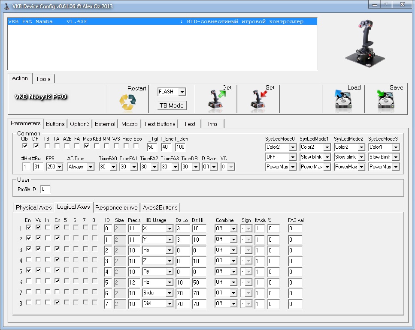
Task: Click Dz Lo field of axis 1
Action: (x=183, y=228)
